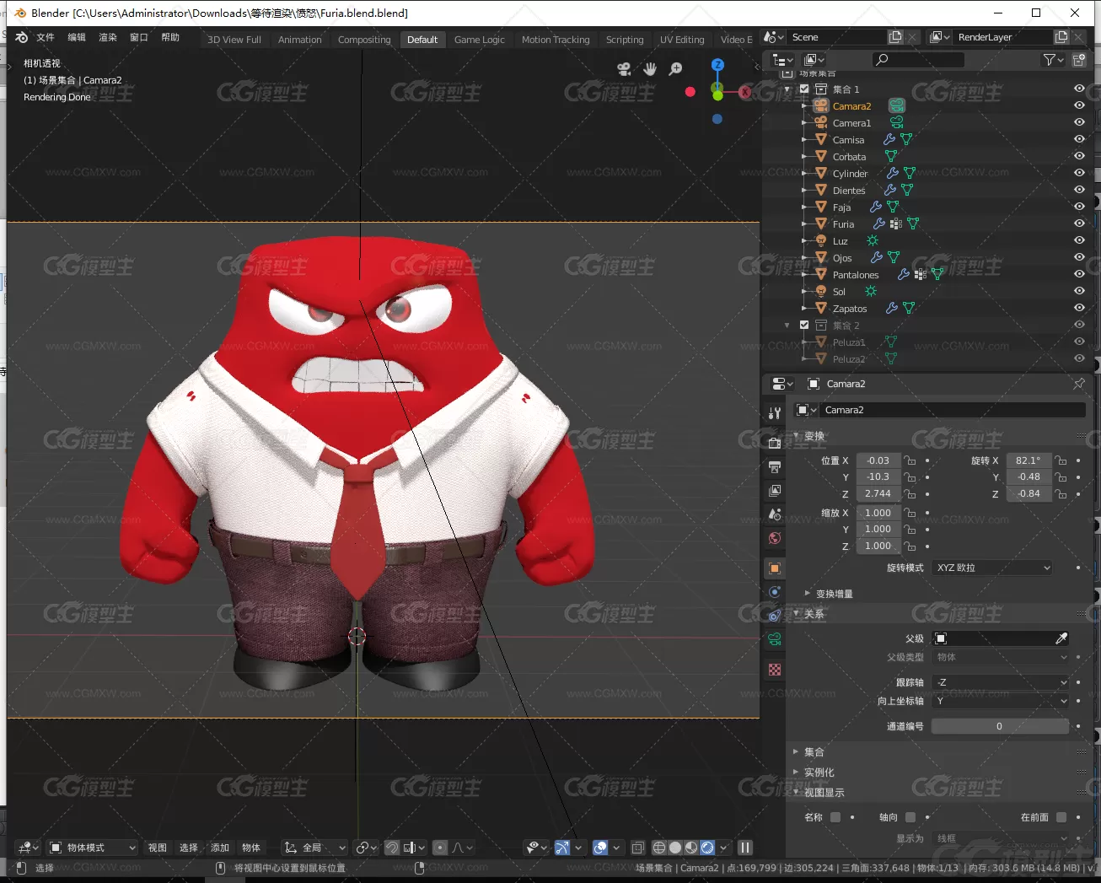Click the Camisa modifier wrench icon
This screenshot has width=1101, height=883.
coord(889,139)
